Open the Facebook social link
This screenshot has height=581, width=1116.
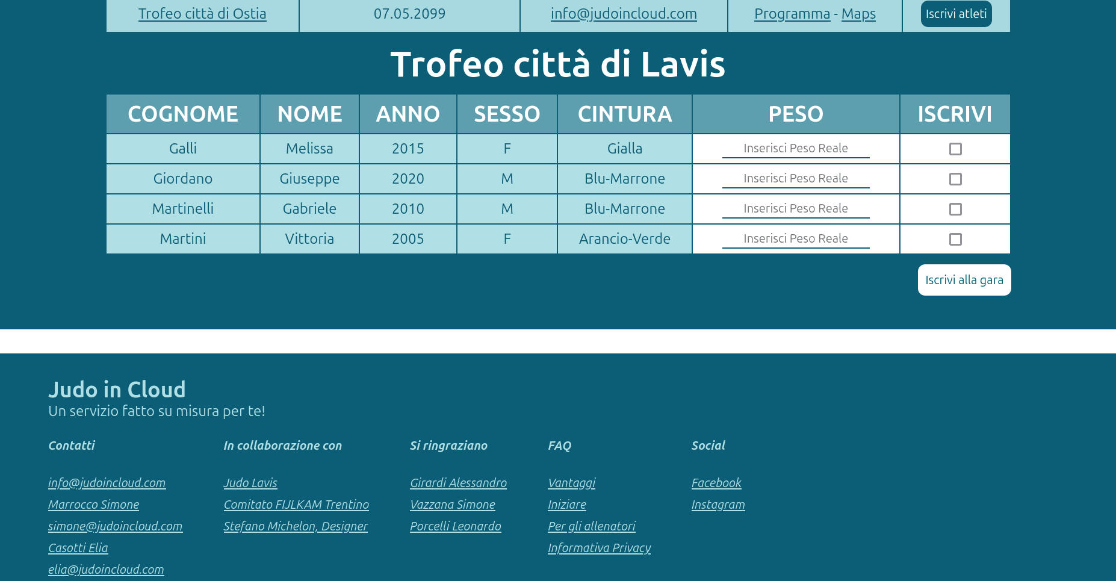pos(716,483)
